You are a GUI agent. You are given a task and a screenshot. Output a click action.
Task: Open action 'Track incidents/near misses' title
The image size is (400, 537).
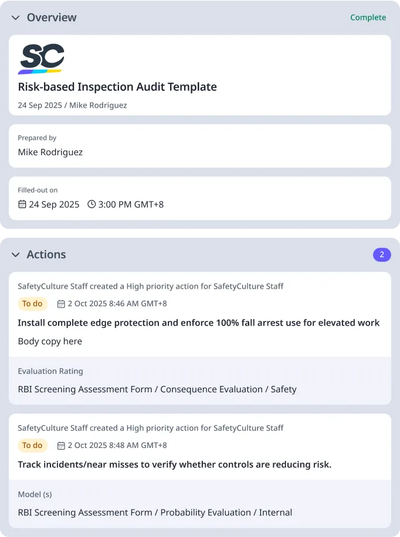coord(174,464)
